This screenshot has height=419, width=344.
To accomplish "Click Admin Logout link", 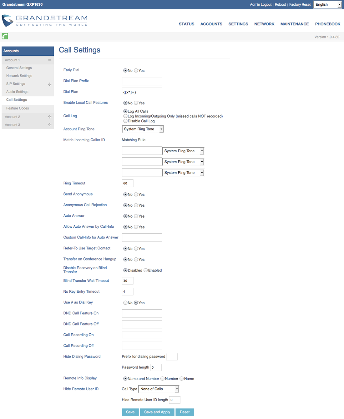I will (261, 5).
